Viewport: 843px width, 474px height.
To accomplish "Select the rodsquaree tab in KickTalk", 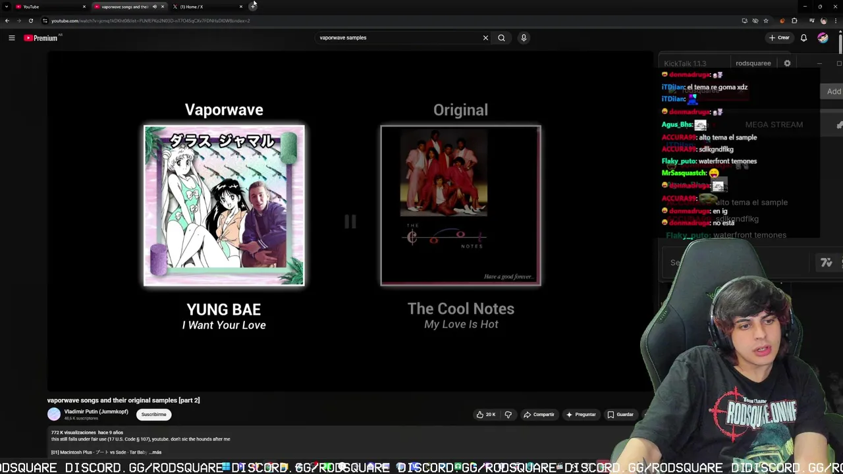I will tap(753, 64).
